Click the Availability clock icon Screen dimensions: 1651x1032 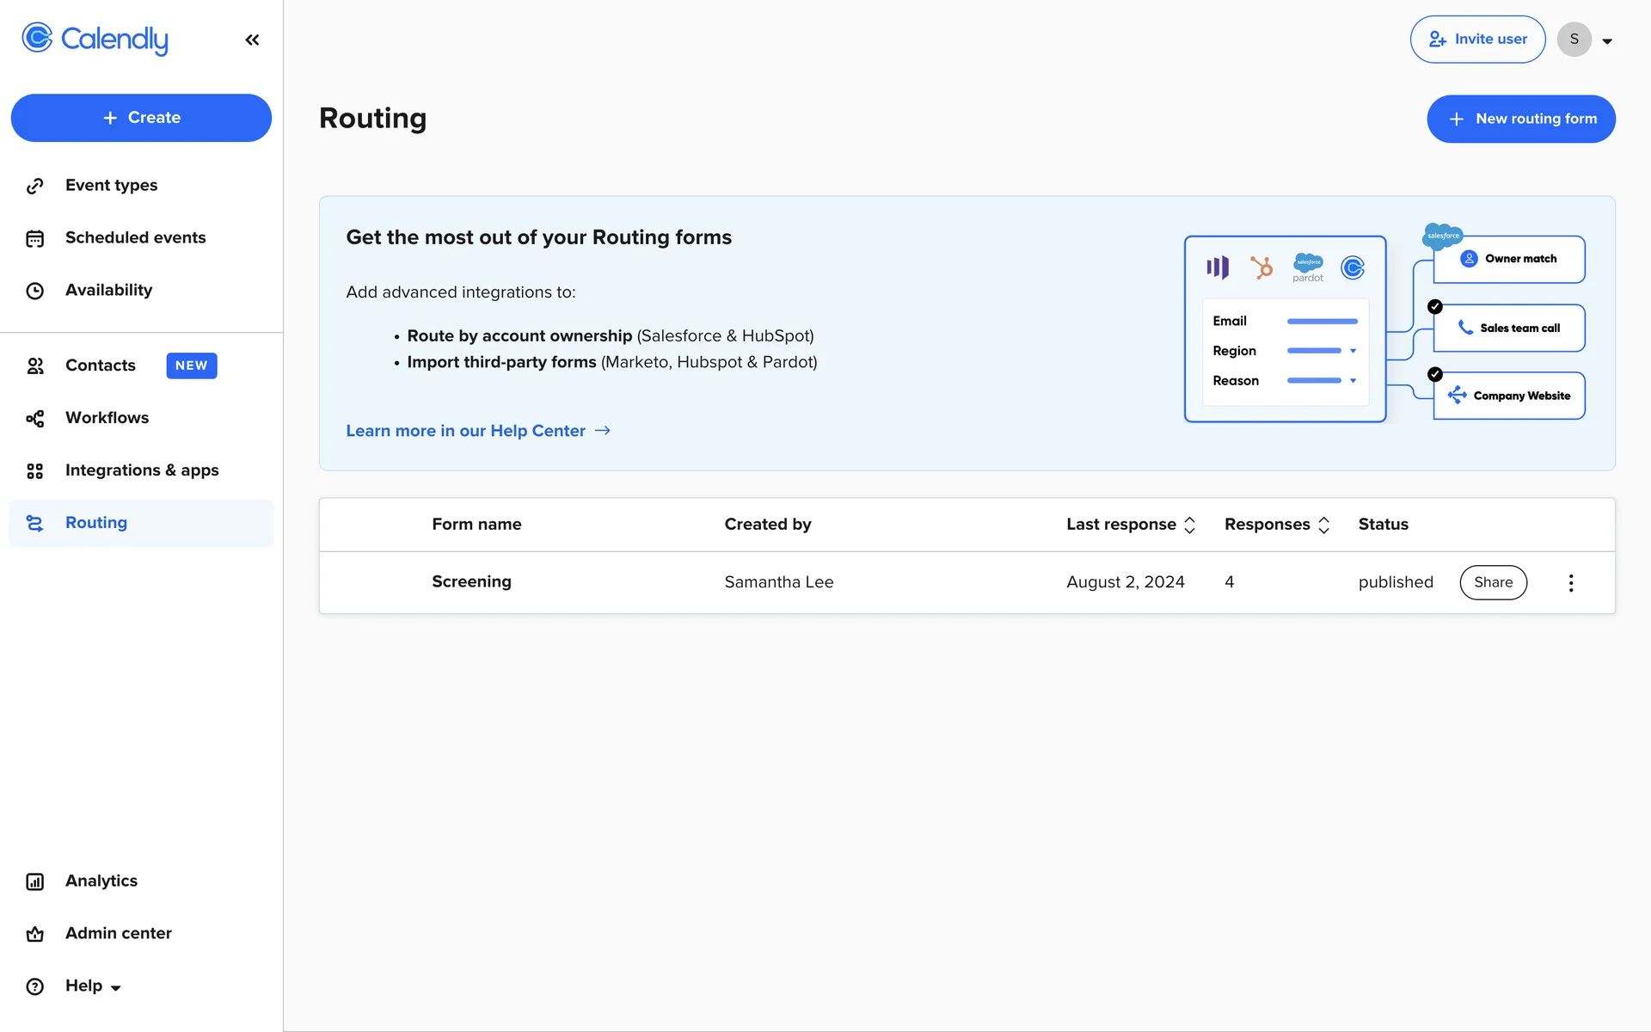coord(34,291)
